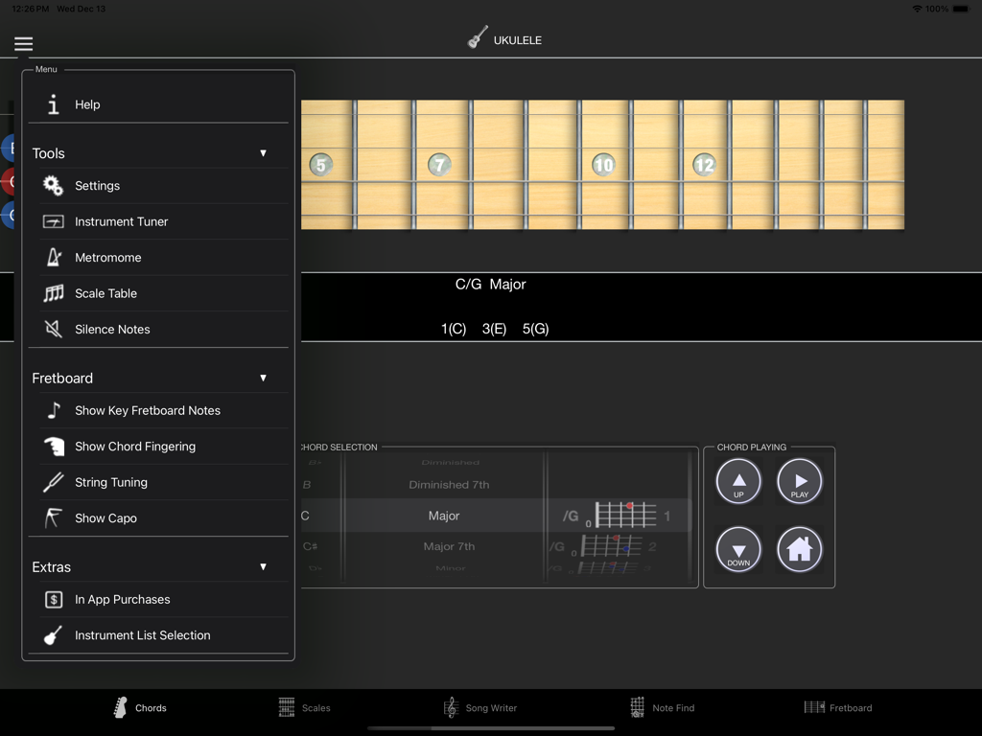Viewport: 982px width, 736px height.
Task: Select In App Purchases
Action: (x=125, y=599)
